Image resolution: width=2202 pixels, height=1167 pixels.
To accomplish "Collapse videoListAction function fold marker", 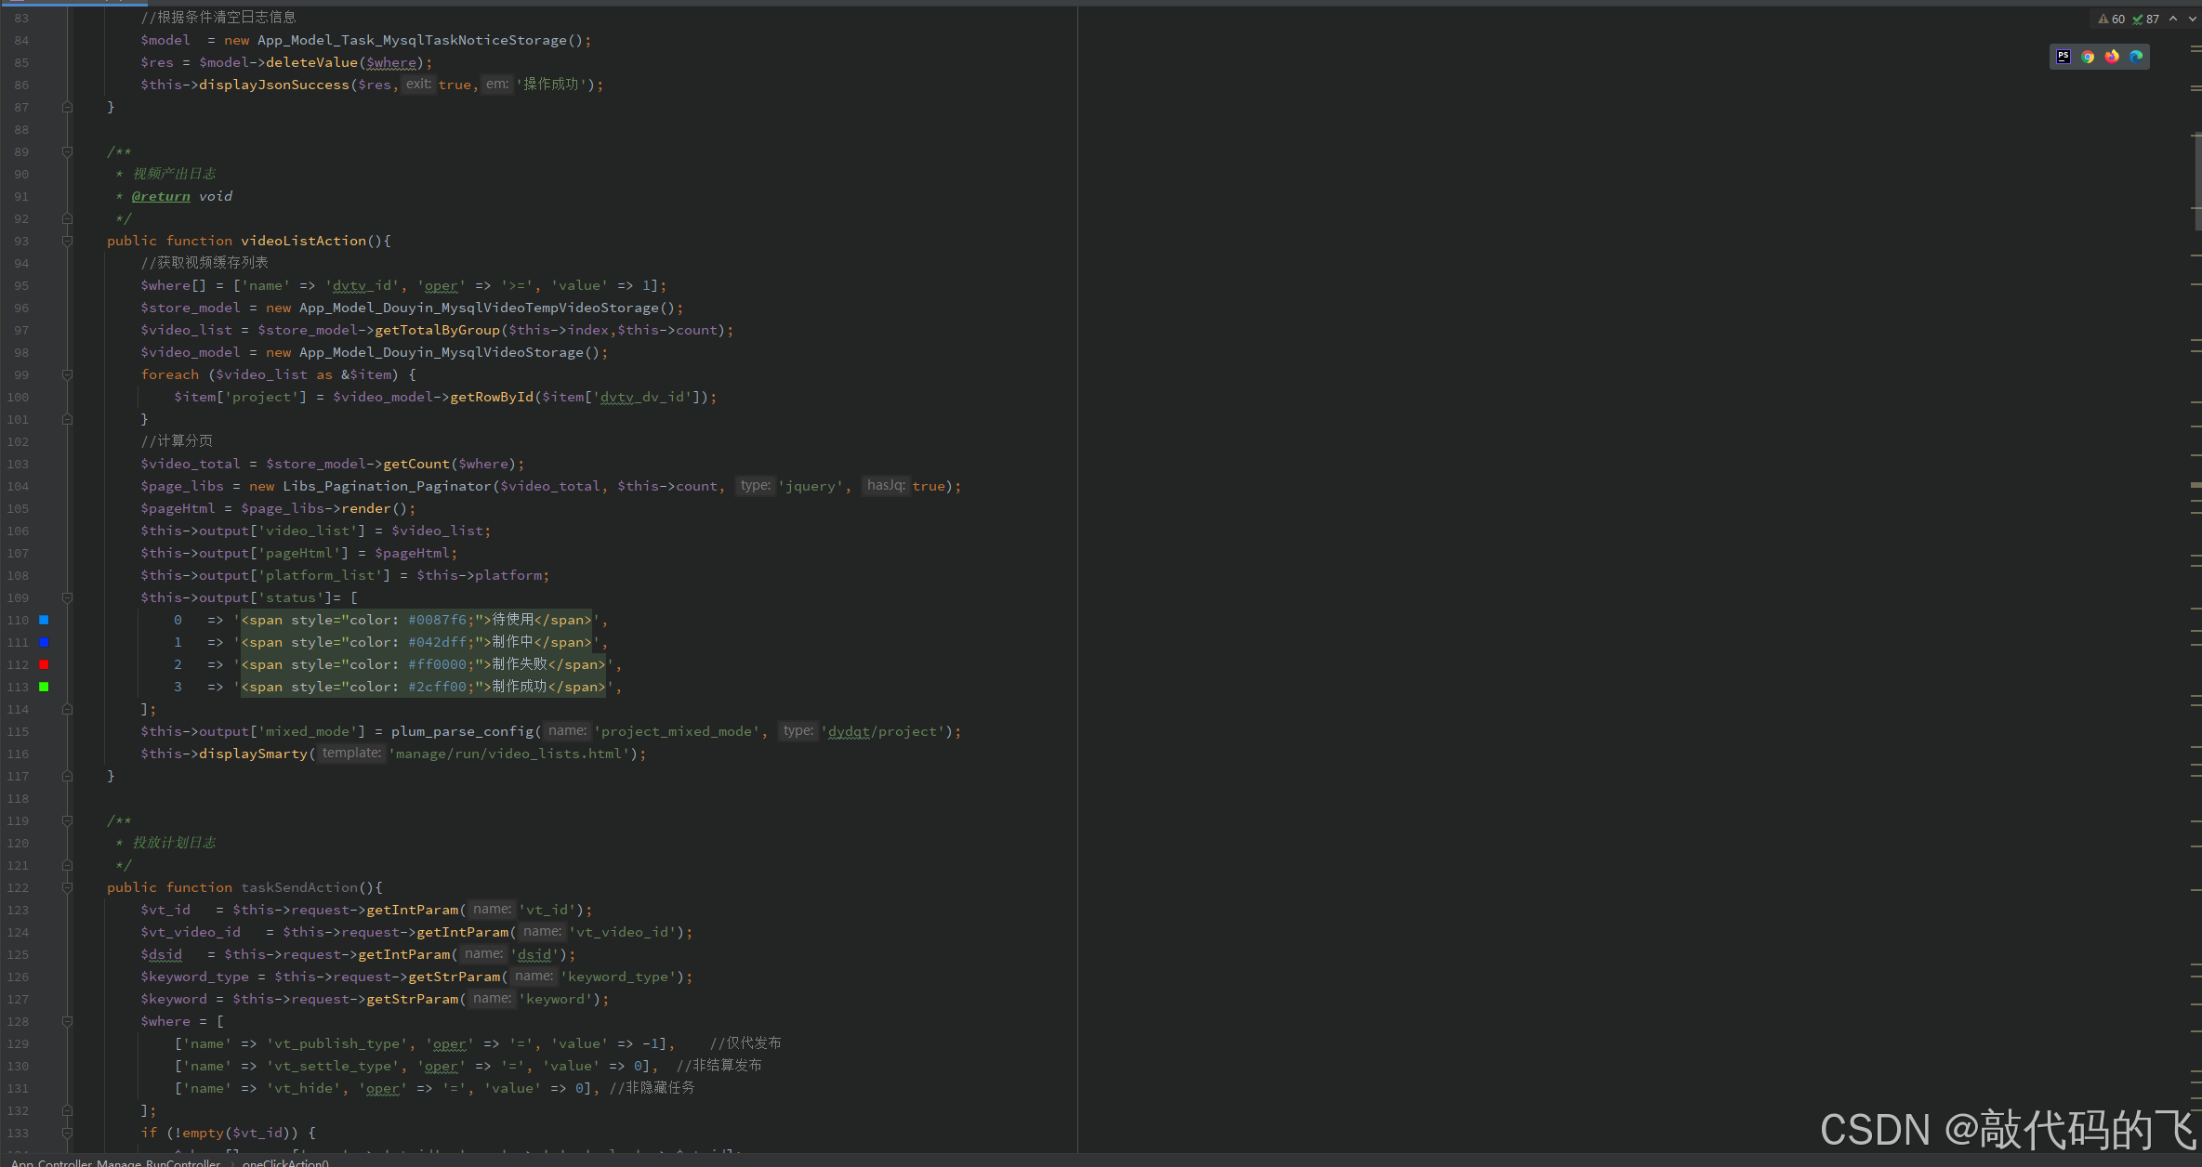I will [x=67, y=241].
